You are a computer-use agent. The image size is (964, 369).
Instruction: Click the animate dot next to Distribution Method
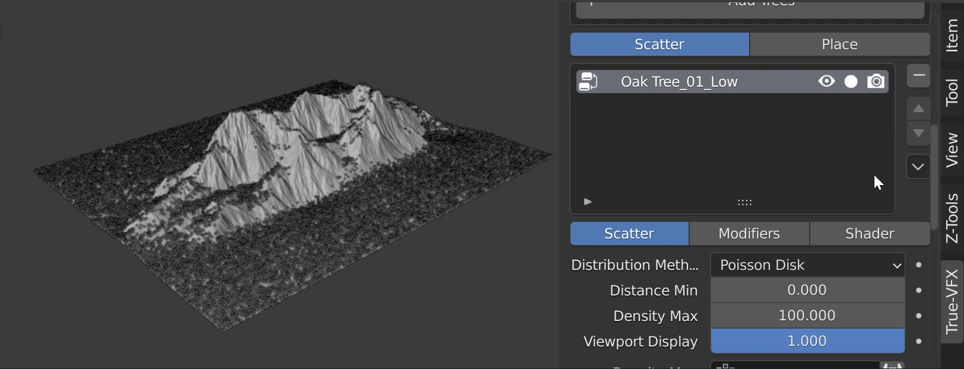point(919,265)
